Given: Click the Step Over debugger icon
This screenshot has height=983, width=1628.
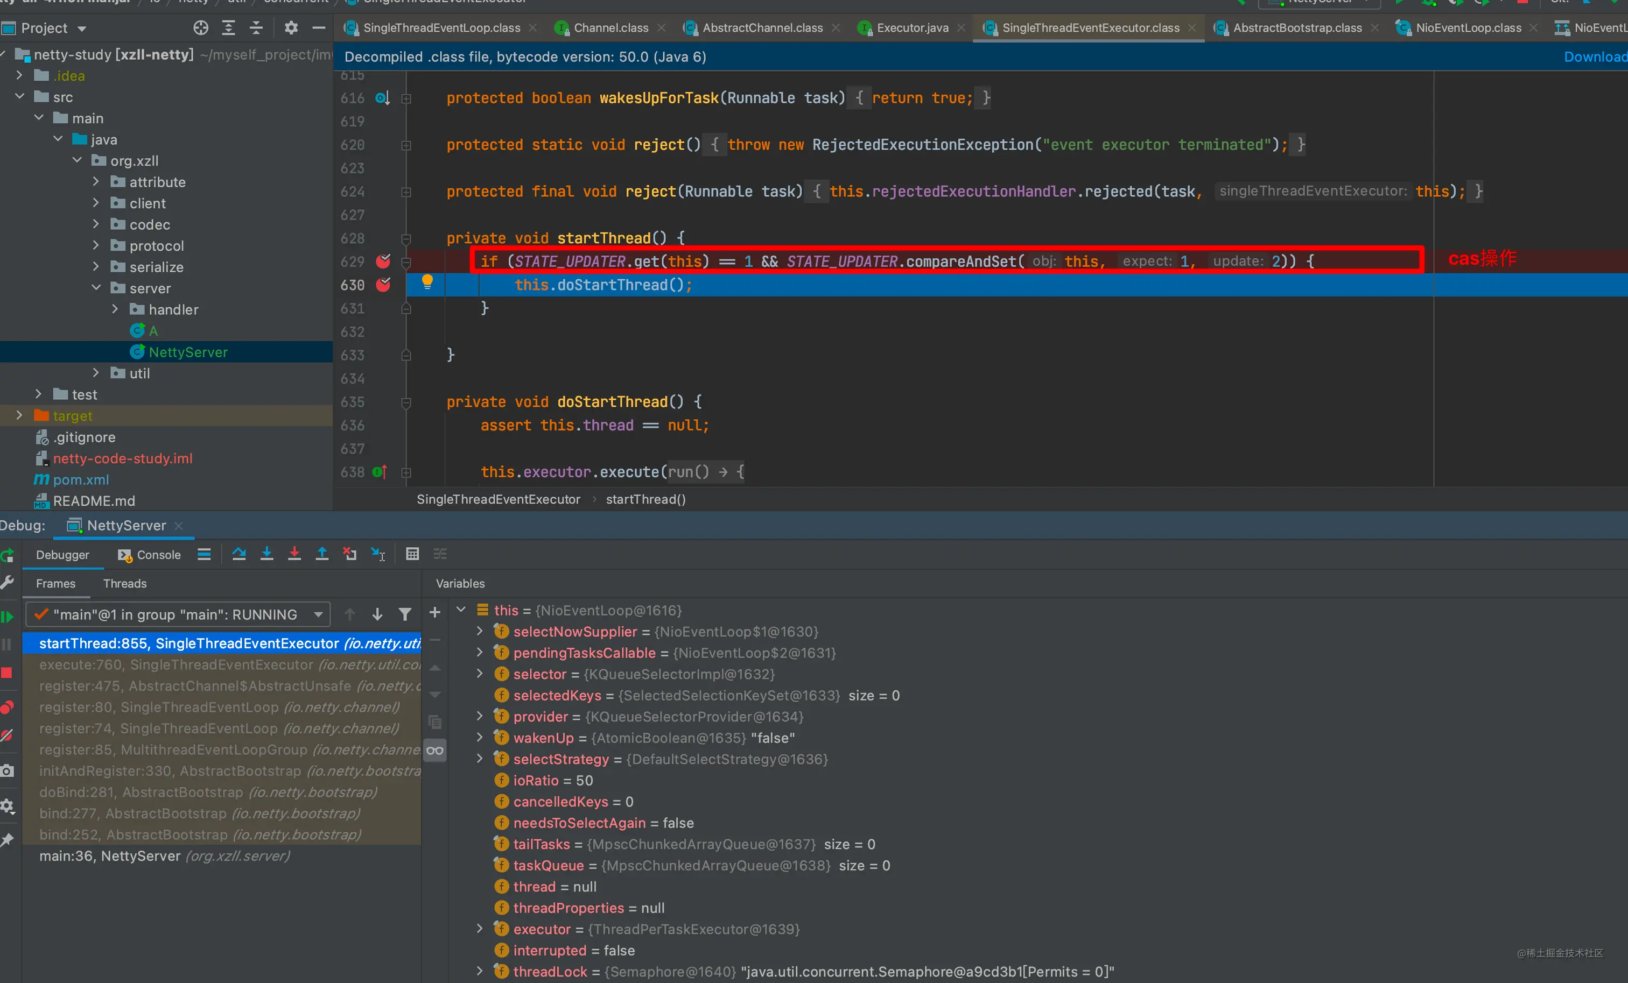Looking at the screenshot, I should coord(239,554).
